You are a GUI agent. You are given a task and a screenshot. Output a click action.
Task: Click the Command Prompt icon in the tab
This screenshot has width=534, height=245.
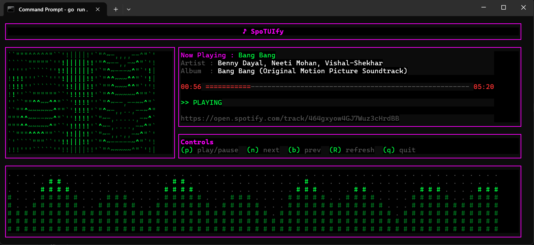(x=11, y=9)
